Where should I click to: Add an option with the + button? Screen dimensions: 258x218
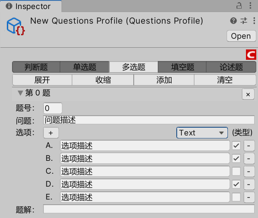point(51,133)
